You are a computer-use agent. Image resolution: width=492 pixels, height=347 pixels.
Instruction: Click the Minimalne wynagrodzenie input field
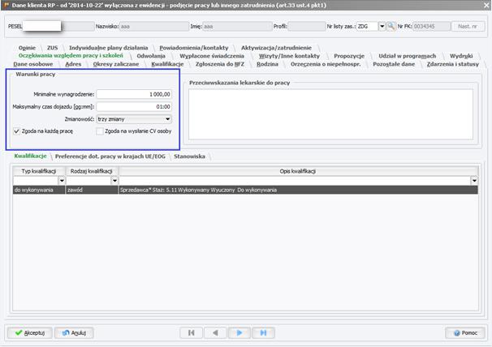tap(134, 94)
